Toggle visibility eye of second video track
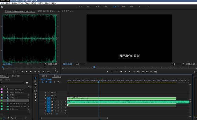The width and height of the screenshot is (197, 120). (x=55, y=96)
